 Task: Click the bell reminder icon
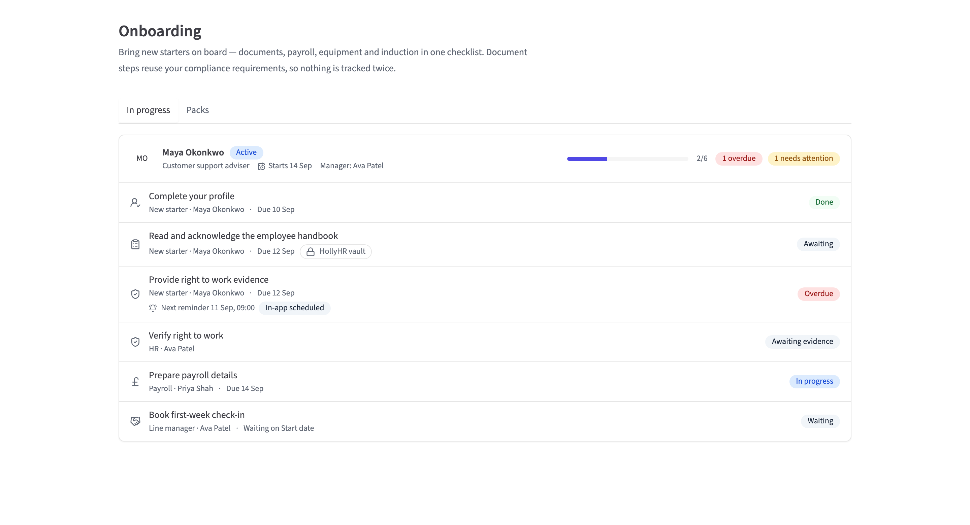[x=153, y=308]
